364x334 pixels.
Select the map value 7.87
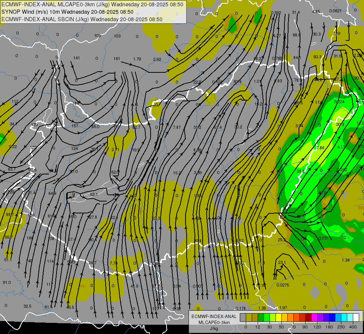[177, 127]
